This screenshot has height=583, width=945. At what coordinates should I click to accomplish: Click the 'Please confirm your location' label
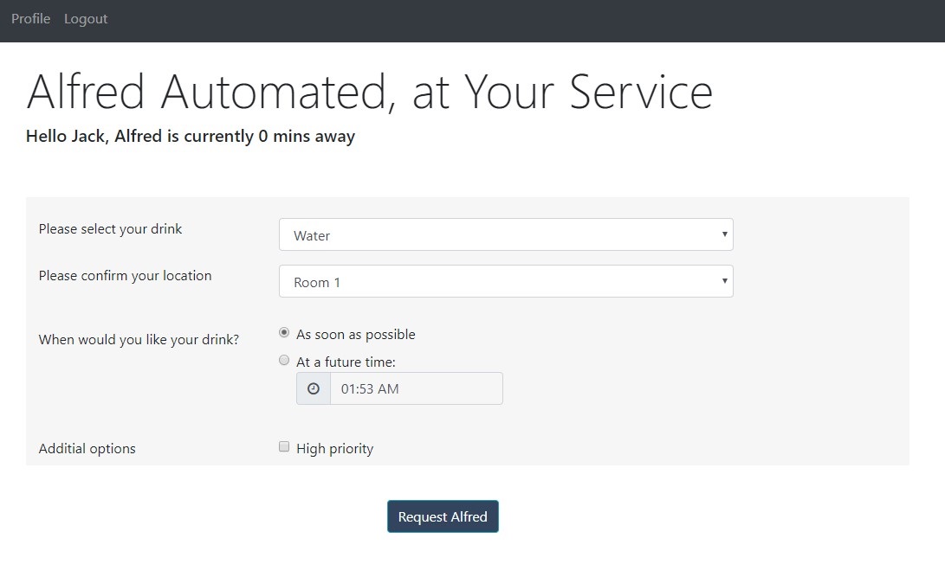(126, 276)
